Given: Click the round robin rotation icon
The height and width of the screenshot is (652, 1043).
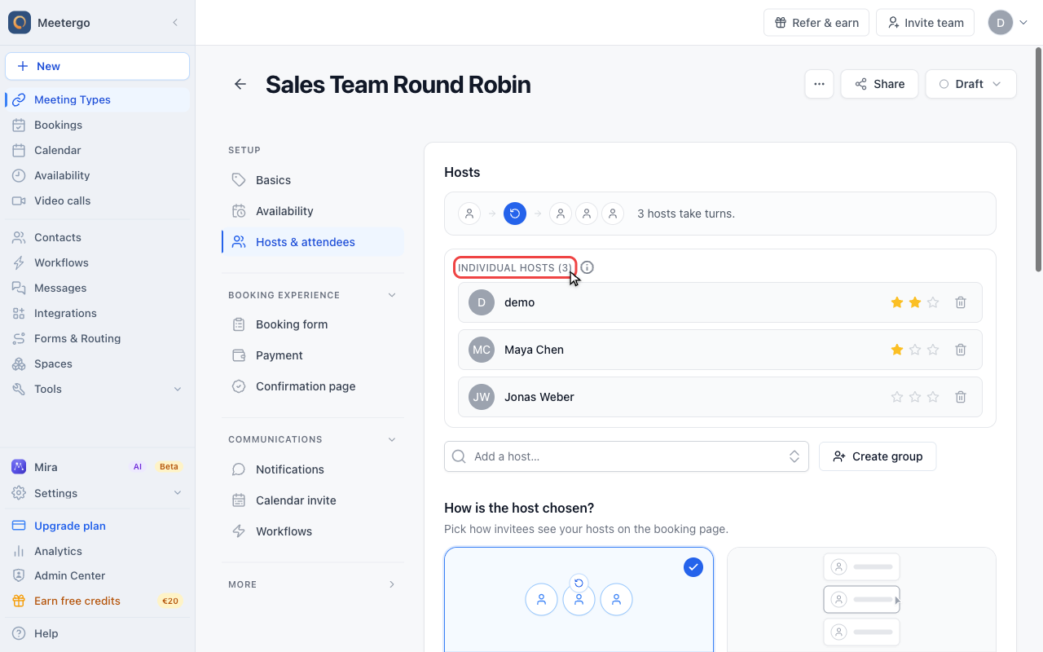Looking at the screenshot, I should point(515,214).
